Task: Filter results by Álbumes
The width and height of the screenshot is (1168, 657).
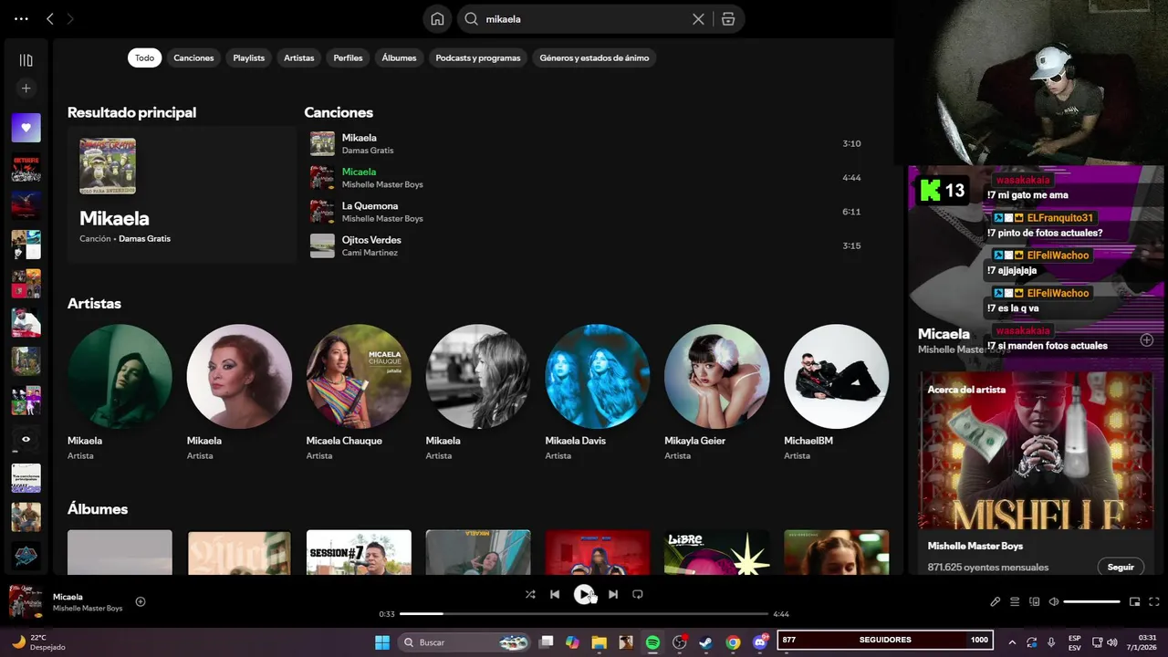Action: [399, 57]
